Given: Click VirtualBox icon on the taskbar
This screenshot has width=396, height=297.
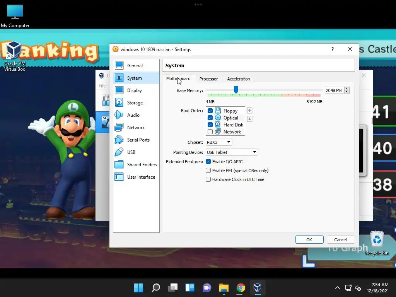Looking at the screenshot, I should 257,288.
